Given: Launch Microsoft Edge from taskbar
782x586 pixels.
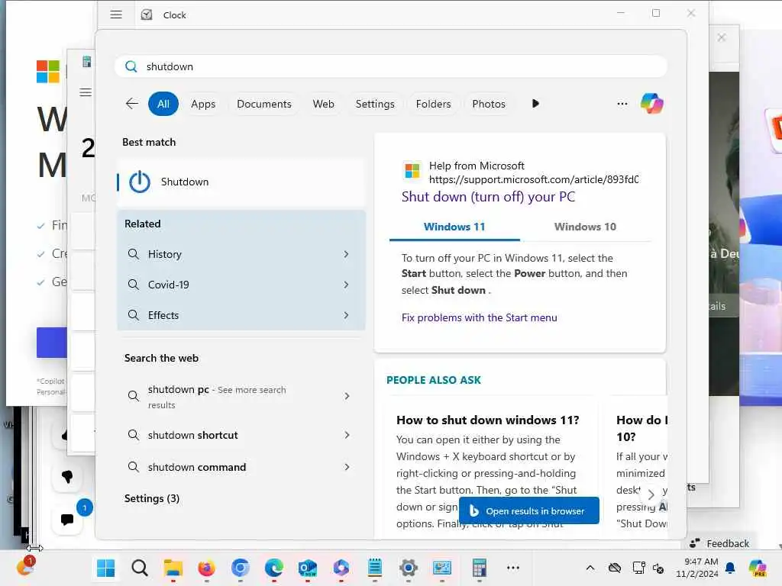Looking at the screenshot, I should point(274,568).
